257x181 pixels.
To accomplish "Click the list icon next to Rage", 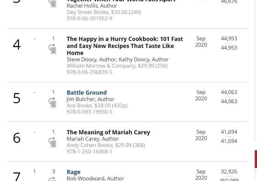I will (53, 179).
